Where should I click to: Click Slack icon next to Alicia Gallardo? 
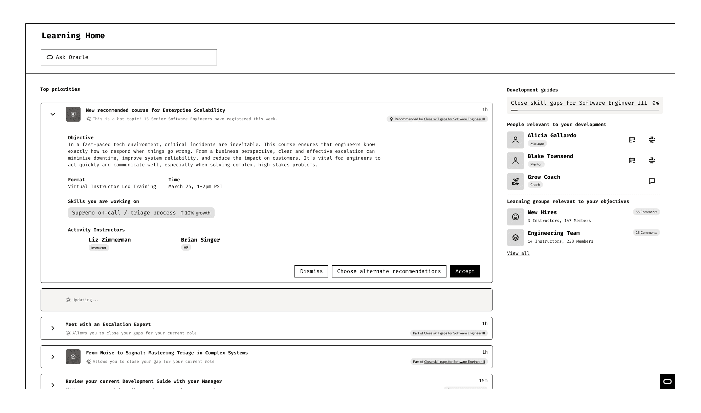652,140
